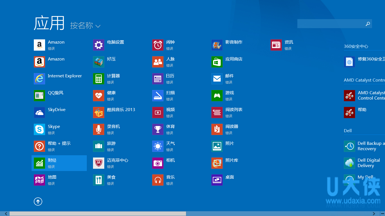
Task: Select the 迈克菲中心 McAfee icon
Action: (x=99, y=163)
